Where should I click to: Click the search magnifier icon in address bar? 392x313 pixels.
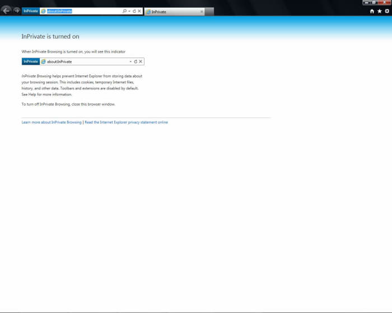click(x=124, y=11)
